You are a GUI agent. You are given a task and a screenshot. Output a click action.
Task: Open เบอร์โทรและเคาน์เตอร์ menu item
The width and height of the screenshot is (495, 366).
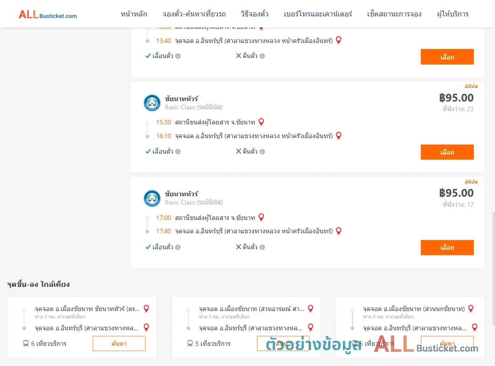click(x=318, y=14)
